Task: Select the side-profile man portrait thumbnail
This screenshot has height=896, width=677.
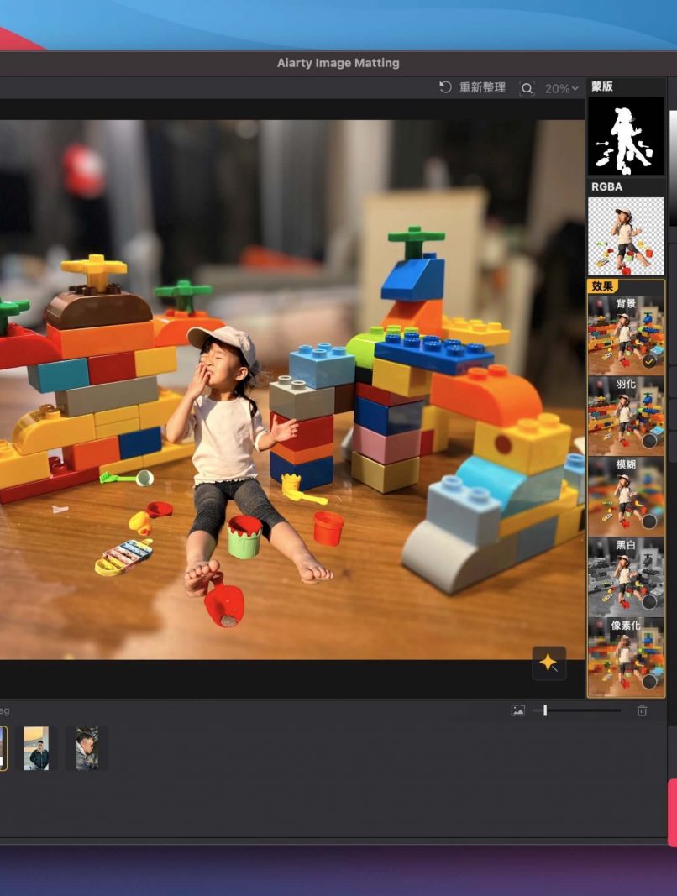Action: click(x=87, y=748)
